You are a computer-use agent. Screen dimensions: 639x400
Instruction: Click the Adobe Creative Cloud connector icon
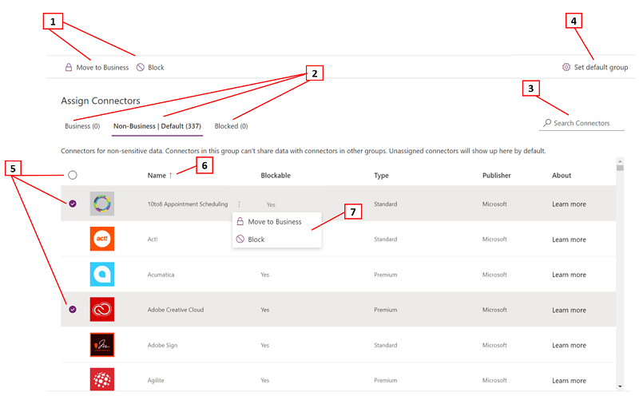click(x=102, y=310)
